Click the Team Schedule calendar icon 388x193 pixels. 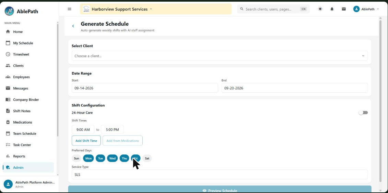(8, 133)
